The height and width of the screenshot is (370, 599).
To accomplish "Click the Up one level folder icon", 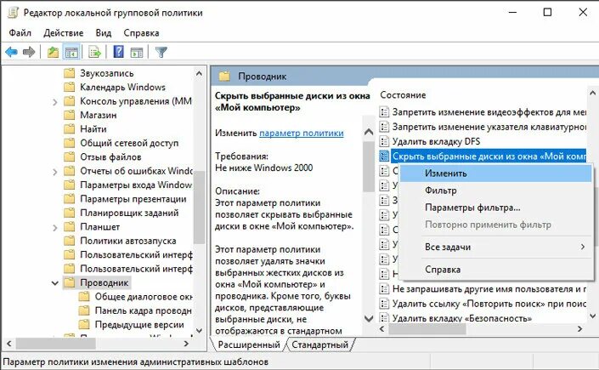I will pos(53,52).
